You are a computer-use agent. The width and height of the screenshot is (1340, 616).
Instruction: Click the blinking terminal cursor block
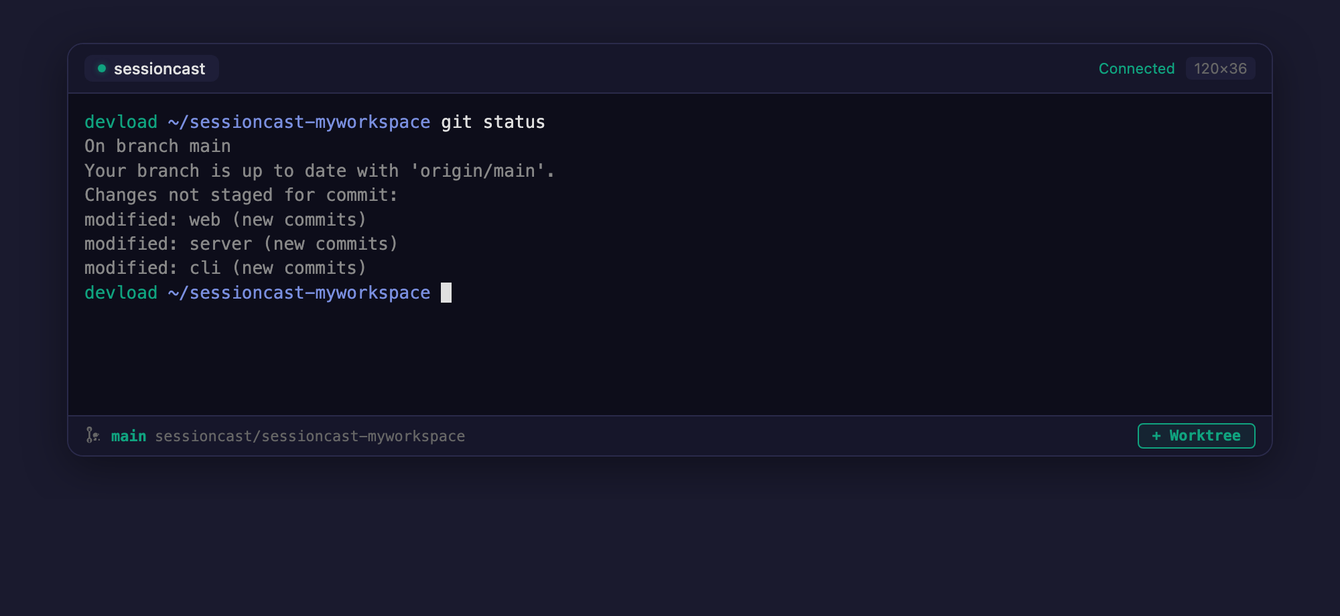tap(446, 293)
